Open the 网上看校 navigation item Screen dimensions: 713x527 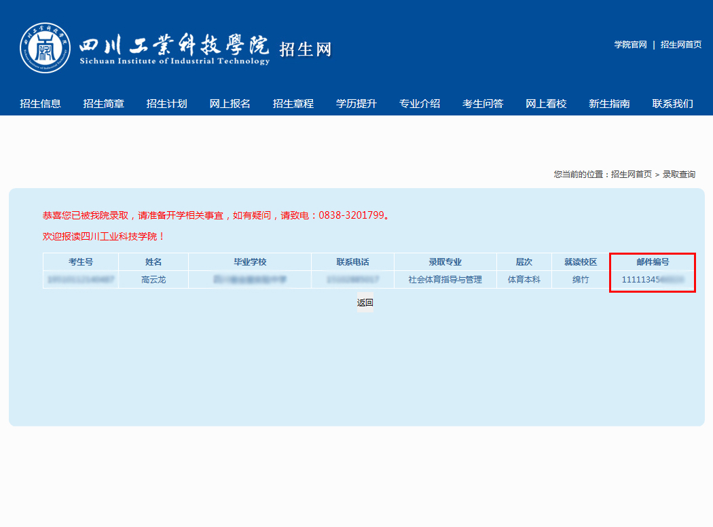(x=546, y=104)
